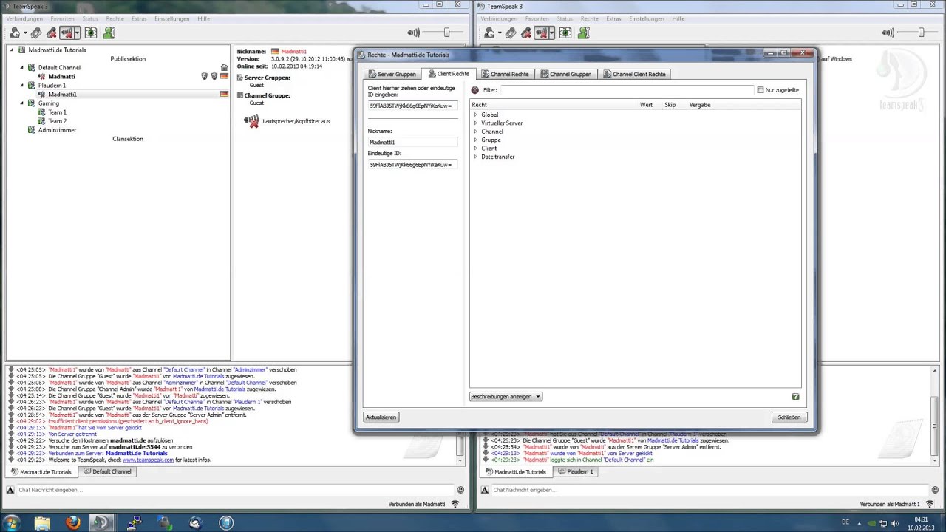The height and width of the screenshot is (532, 946).
Task: Enable 'Nur zugeteilte' checkbox
Action: pos(760,90)
